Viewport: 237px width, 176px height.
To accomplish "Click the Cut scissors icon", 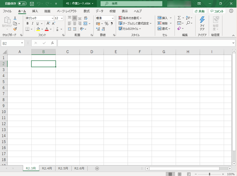I will pyautogui.click(x=15, y=18).
